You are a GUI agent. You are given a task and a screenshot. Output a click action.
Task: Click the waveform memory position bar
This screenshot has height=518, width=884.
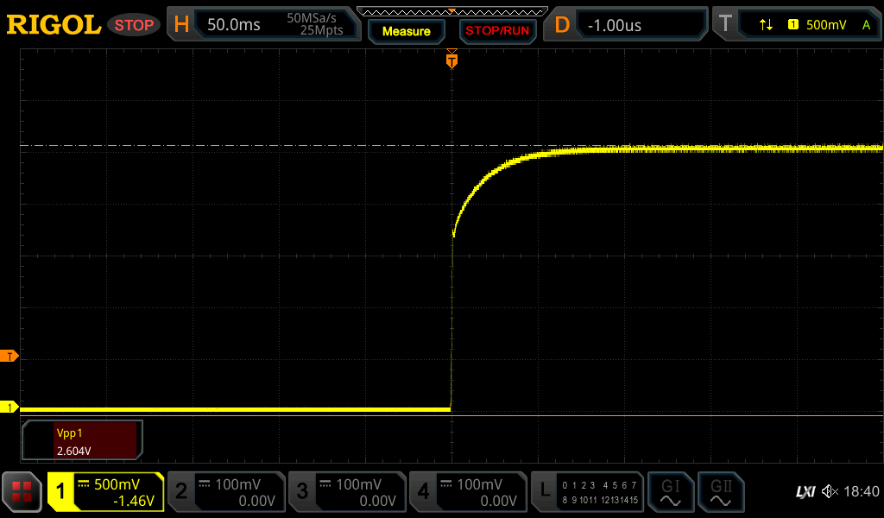[452, 12]
